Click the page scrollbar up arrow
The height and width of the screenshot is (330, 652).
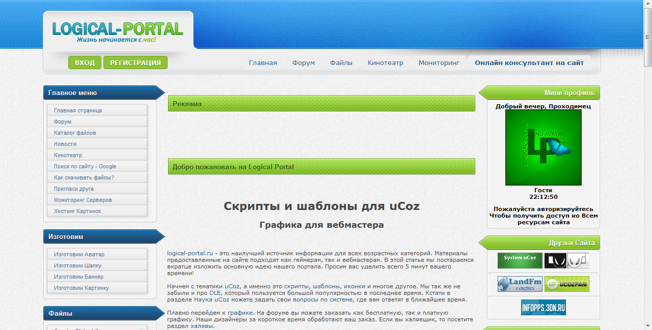coord(648,4)
